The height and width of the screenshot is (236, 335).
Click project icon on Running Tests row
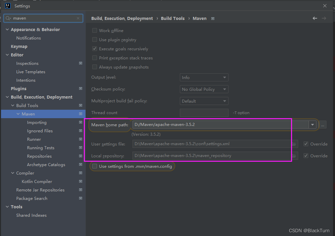pyautogui.click(x=80, y=148)
